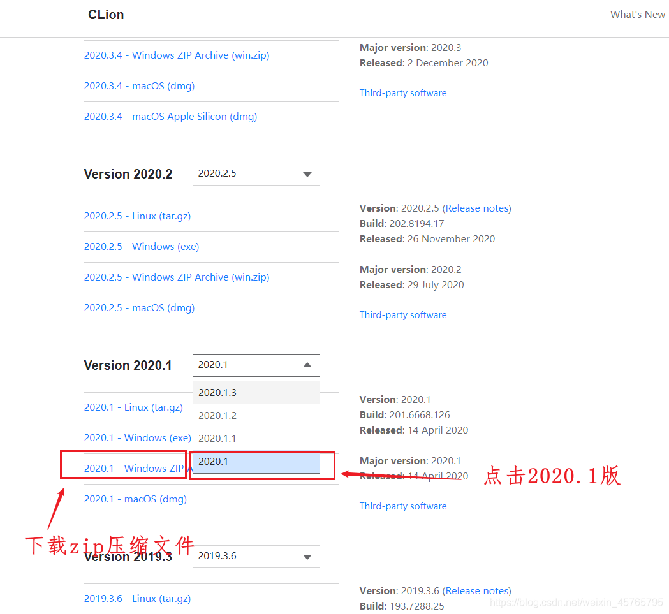This screenshot has height=614, width=669.
Task: Click Released 29 July 2020 text
Action: tap(412, 285)
